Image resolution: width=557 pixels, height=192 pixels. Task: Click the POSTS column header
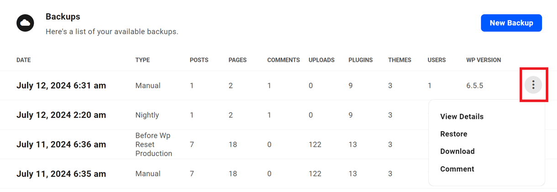point(199,60)
